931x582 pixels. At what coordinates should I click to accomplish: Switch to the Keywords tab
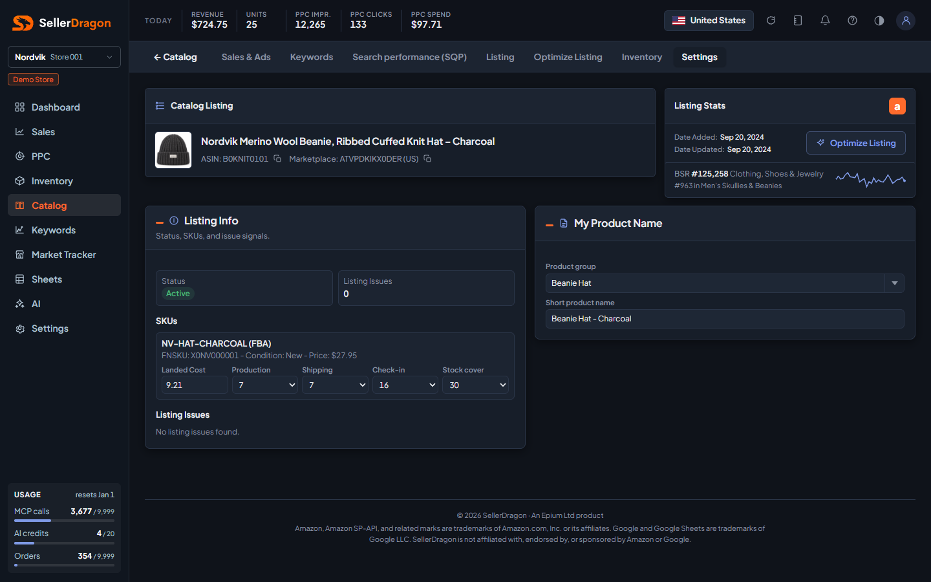coord(312,57)
